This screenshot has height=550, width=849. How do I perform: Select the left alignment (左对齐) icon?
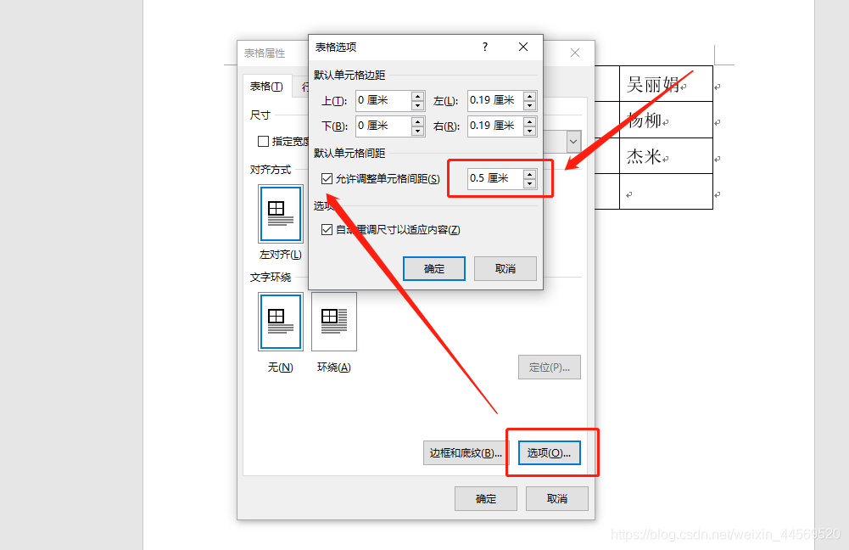point(281,214)
